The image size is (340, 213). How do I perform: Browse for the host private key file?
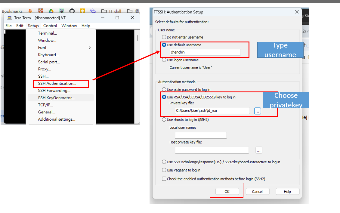(x=259, y=150)
